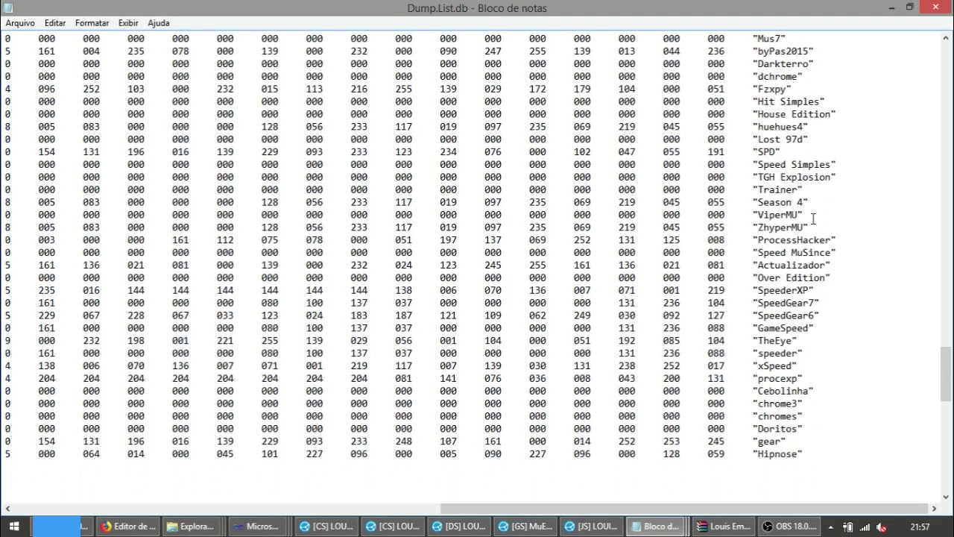Click the text "Darkterro"

point(783,63)
